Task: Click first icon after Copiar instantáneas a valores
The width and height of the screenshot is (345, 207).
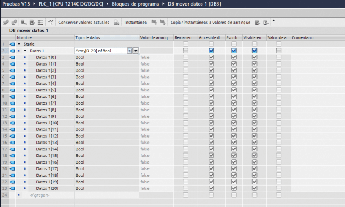Action: pyautogui.click(x=258, y=22)
